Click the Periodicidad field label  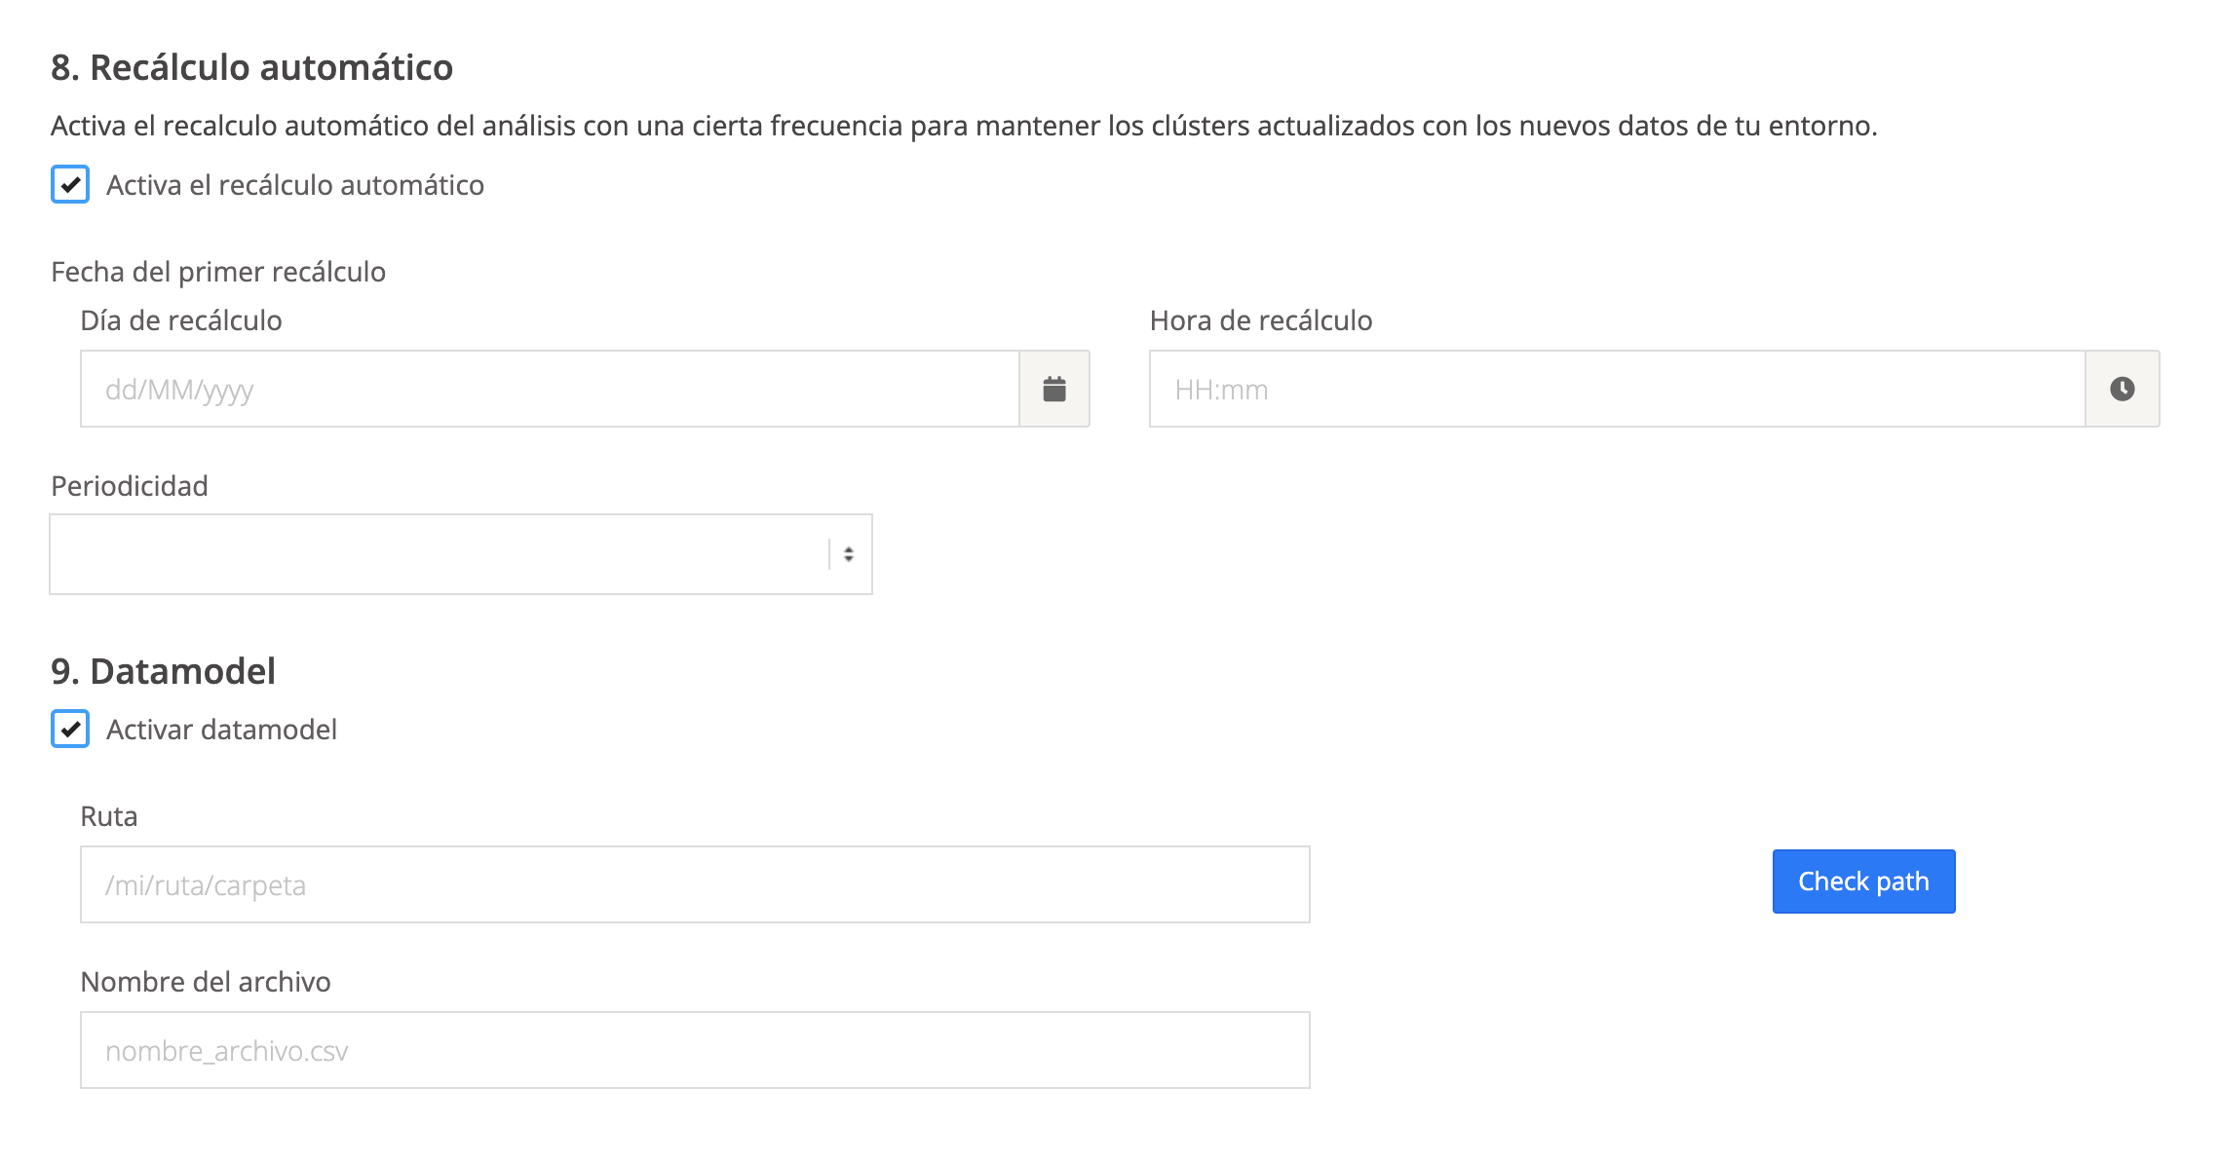[130, 486]
